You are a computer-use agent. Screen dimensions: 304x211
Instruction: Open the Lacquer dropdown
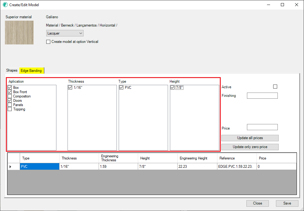click(65, 33)
